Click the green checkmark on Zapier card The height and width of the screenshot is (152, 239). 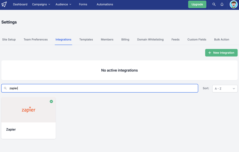(51, 101)
